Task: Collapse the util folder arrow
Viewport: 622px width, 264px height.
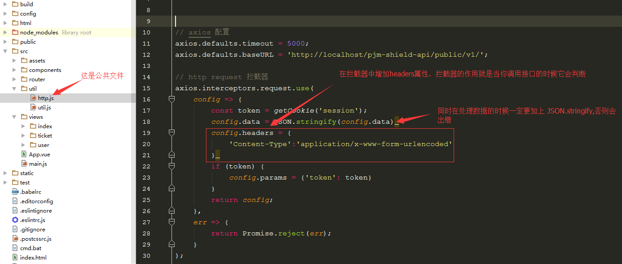Action: point(14,88)
